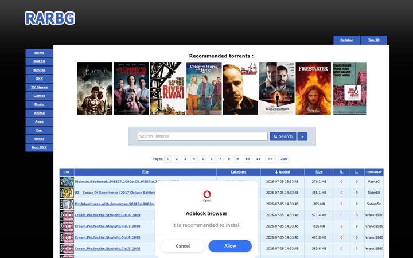Focus the Search Torrents input field

coord(202,136)
